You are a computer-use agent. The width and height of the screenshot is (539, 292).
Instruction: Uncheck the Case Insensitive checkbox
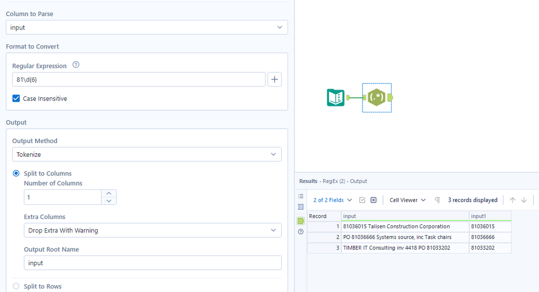16,98
